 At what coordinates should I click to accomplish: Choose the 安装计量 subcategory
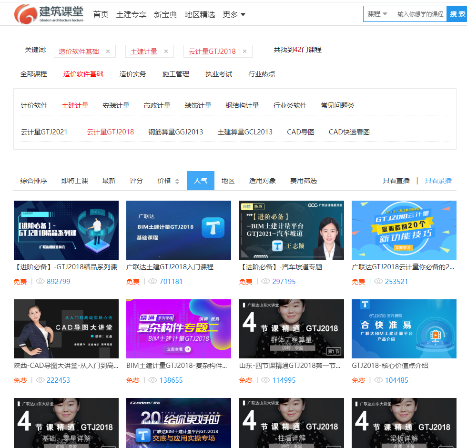tap(116, 105)
